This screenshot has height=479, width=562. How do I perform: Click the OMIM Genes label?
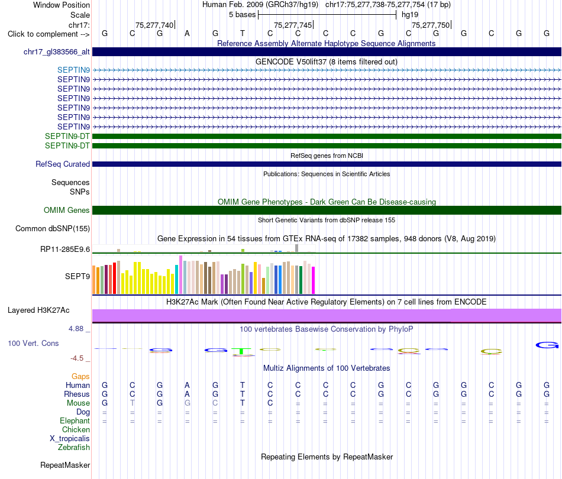[x=67, y=210]
